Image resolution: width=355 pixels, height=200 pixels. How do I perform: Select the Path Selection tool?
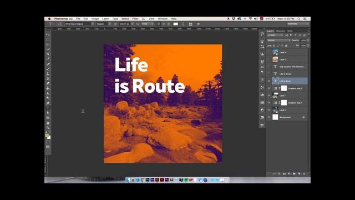point(48,113)
